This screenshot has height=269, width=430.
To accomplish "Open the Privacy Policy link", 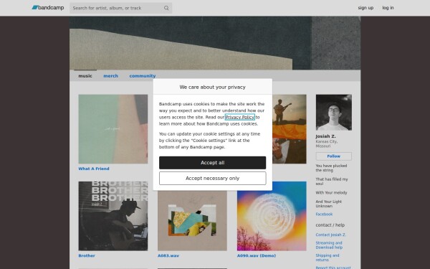I will (239, 117).
